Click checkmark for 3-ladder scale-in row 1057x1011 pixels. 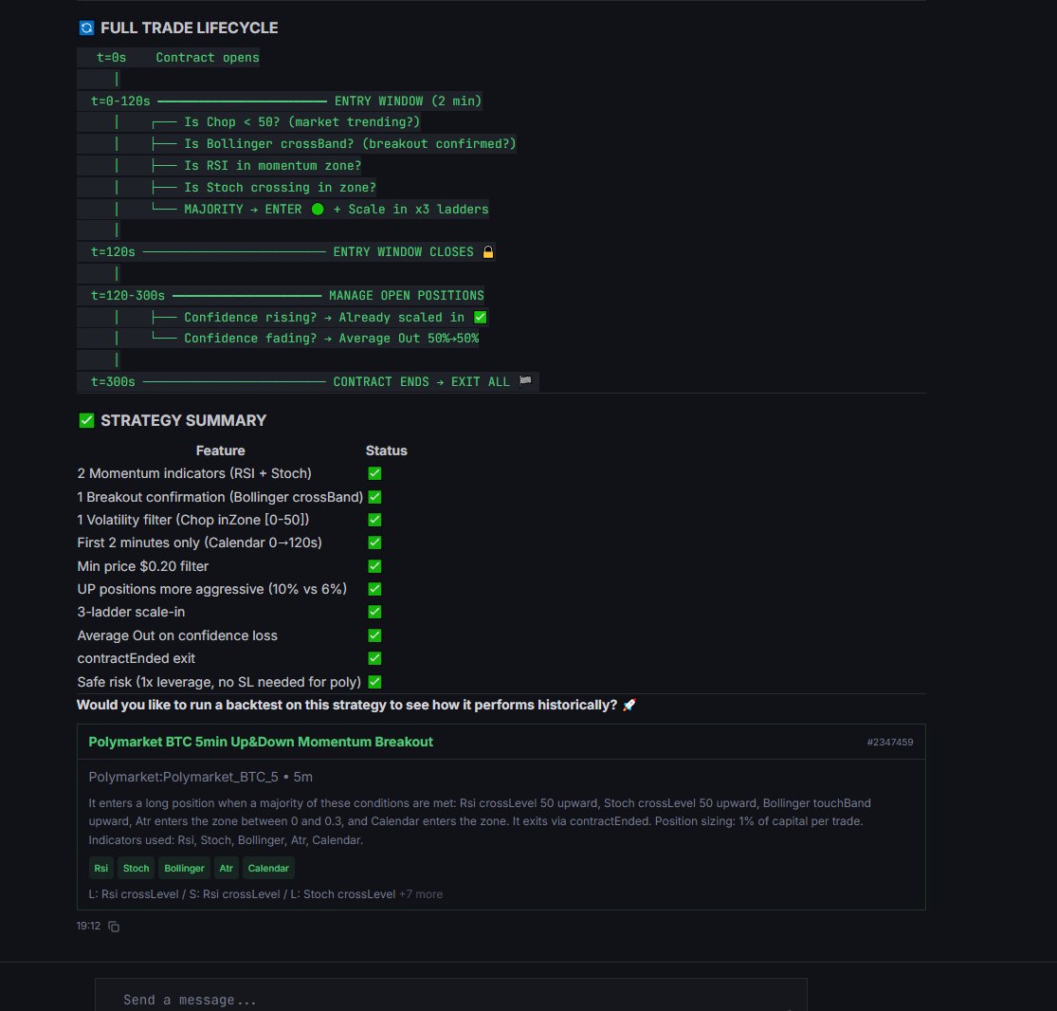374,613
